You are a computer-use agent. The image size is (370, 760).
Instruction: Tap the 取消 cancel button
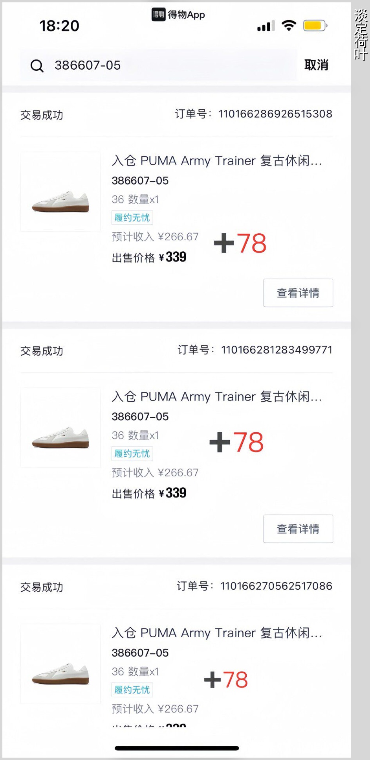(x=316, y=65)
